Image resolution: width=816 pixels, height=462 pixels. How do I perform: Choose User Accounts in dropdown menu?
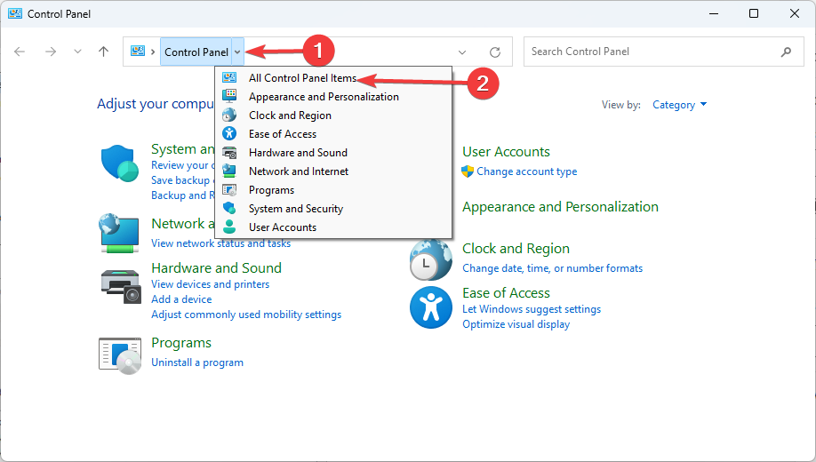click(x=333, y=227)
